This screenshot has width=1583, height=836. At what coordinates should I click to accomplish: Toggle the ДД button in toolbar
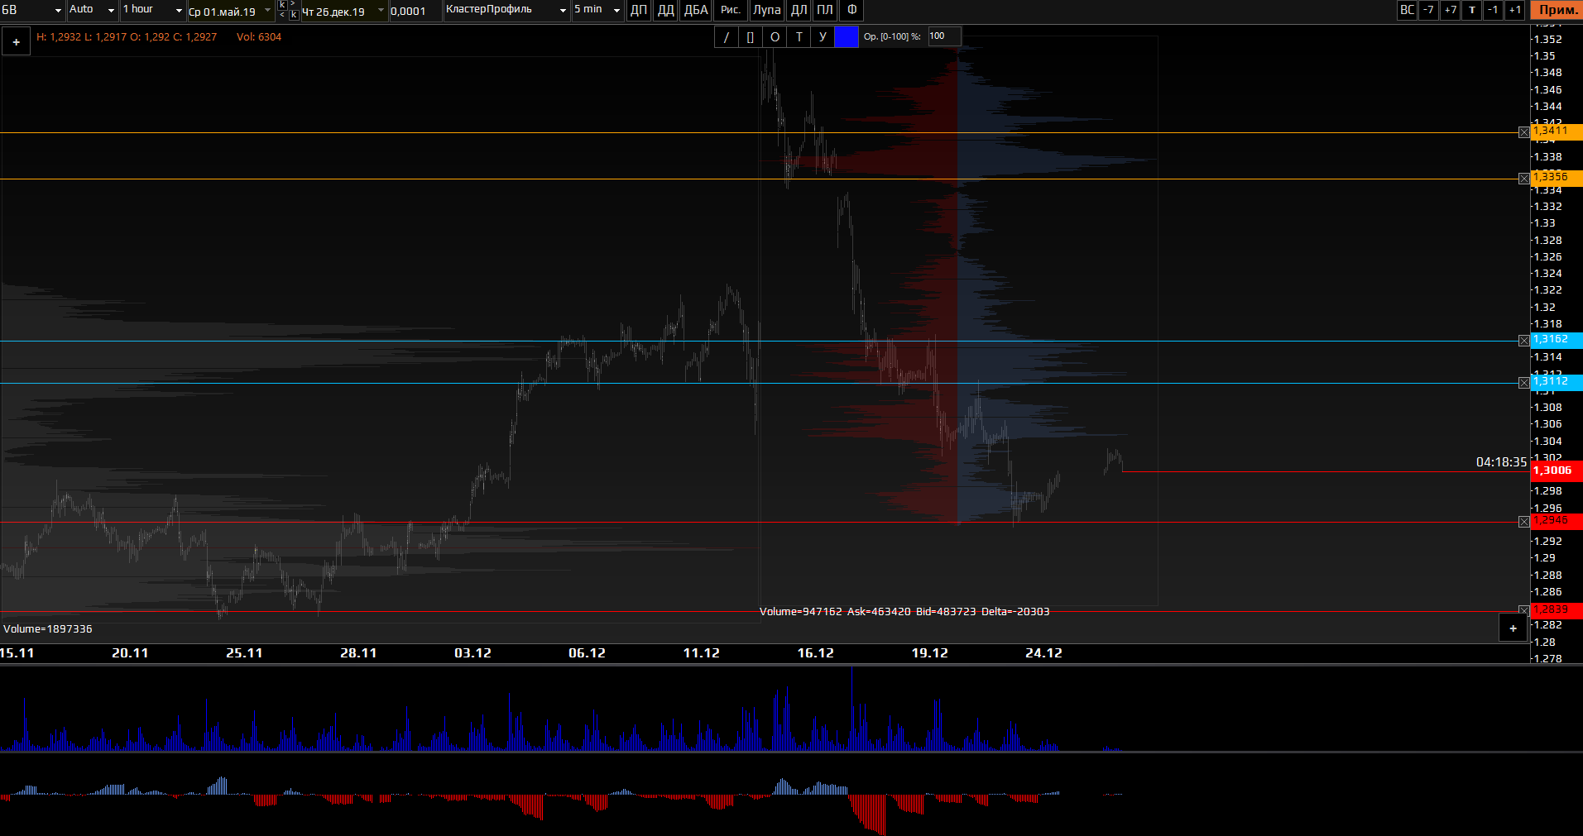tap(665, 10)
